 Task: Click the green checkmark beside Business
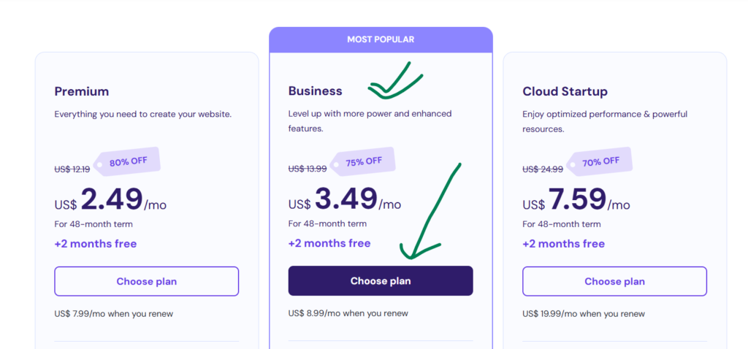395,82
